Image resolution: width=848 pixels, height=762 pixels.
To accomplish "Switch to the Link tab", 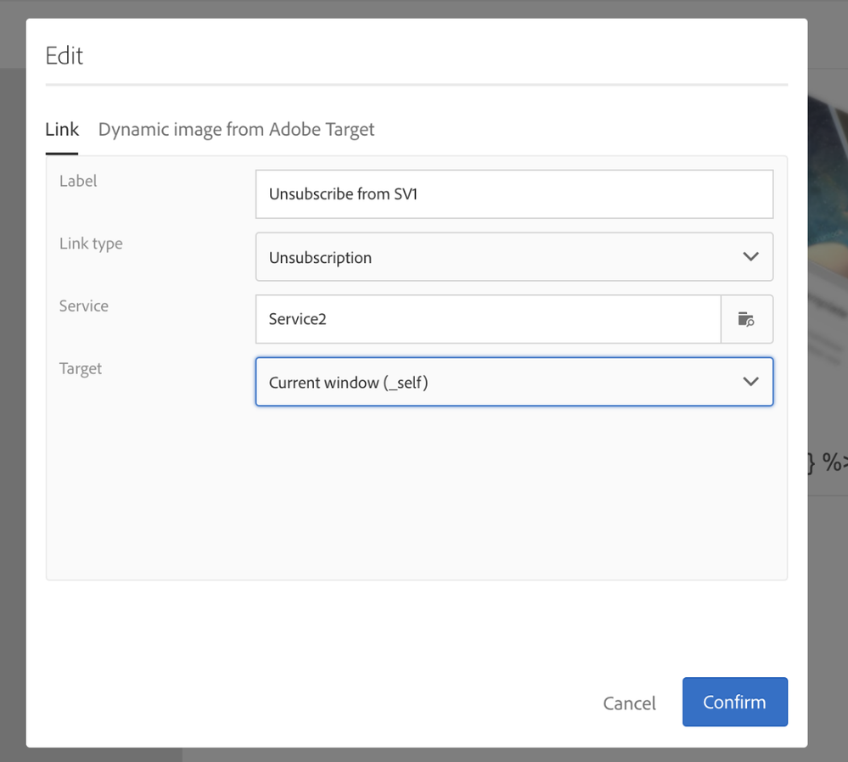I will pyautogui.click(x=62, y=130).
